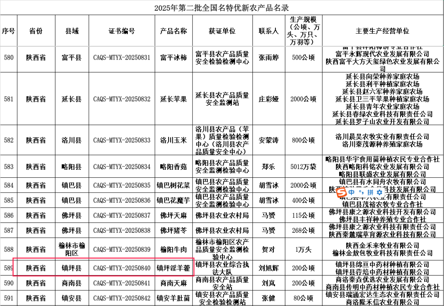This screenshot has height=306, width=444.
Task: Select the 115公顷 scale cell
Action: tap(303, 216)
